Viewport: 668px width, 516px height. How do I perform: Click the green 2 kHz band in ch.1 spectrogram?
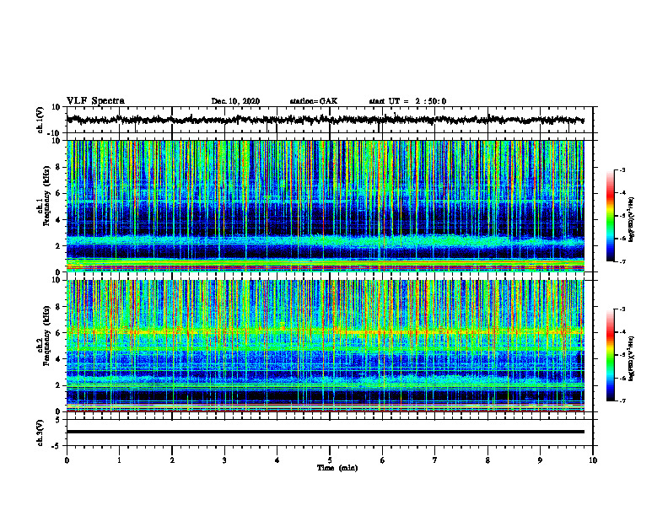pyautogui.click(x=325, y=242)
